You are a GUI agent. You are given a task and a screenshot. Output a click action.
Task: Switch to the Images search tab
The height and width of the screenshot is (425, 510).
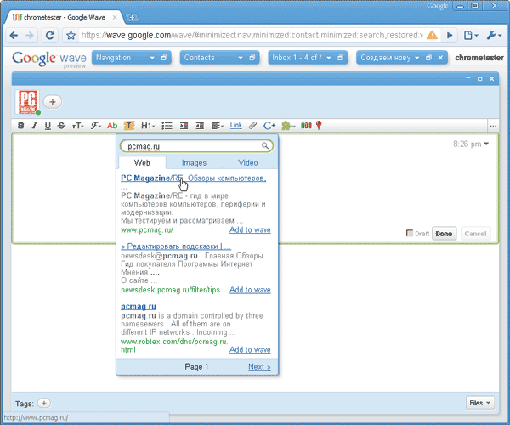pos(194,162)
